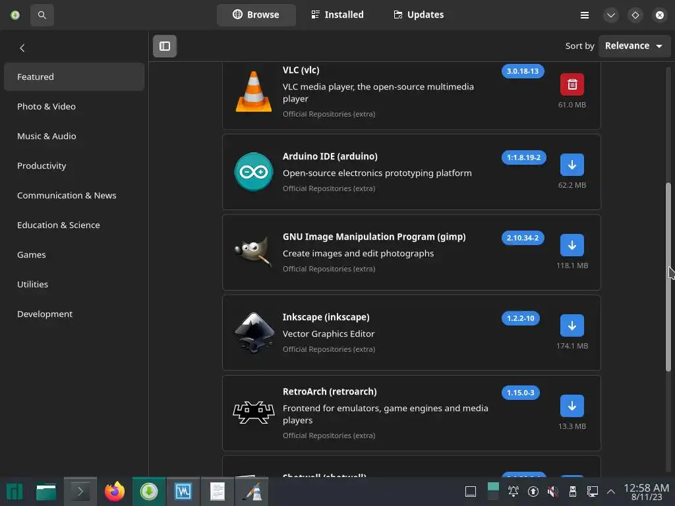The height and width of the screenshot is (506, 675).
Task: Click the GIMP mascot icon
Action: pyautogui.click(x=254, y=252)
